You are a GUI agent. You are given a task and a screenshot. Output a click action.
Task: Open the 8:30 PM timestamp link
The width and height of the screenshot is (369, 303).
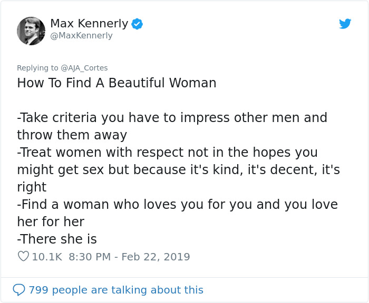(90, 257)
